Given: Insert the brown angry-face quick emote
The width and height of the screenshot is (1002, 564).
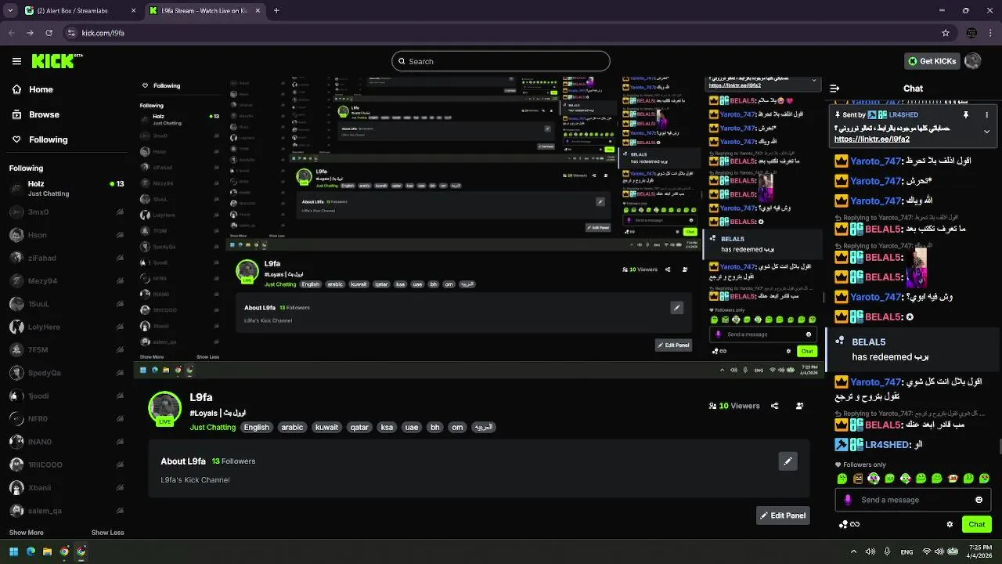Looking at the screenshot, I should click(858, 478).
